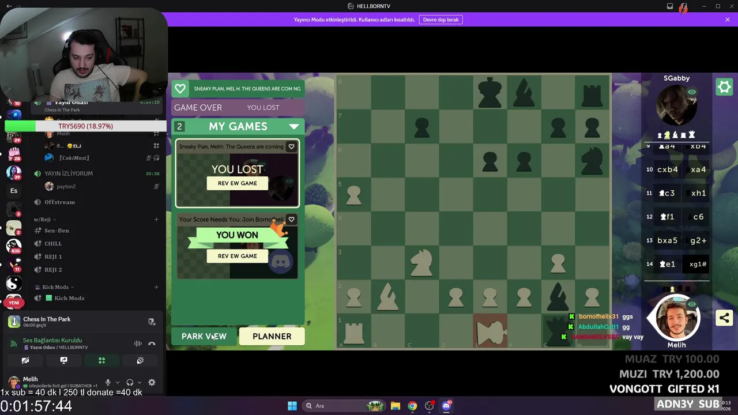Share your screen in Discord
The height and width of the screenshot is (415, 738).
pos(63,360)
